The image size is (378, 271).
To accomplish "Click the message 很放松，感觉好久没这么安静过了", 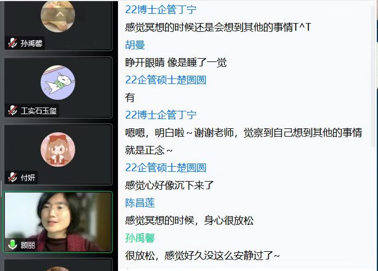I will pos(202,256).
